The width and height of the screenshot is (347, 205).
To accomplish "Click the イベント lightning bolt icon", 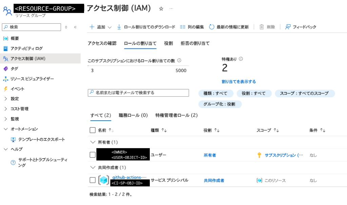I will coord(6,89).
